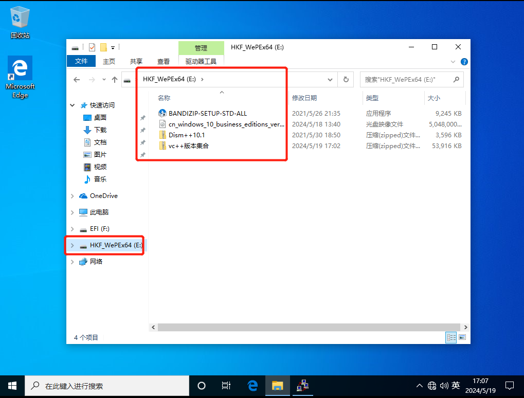Image resolution: width=524 pixels, height=398 pixels.
Task: Go up one folder level arrow
Action: (115, 80)
